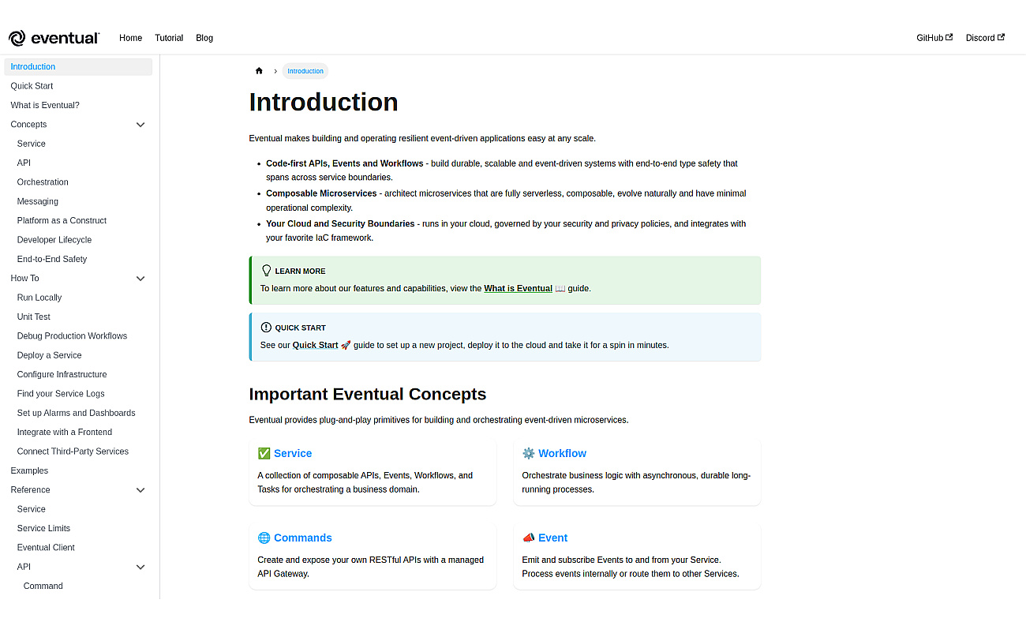
Task: Select Debug Production Workflows in sidebar
Action: (x=72, y=336)
